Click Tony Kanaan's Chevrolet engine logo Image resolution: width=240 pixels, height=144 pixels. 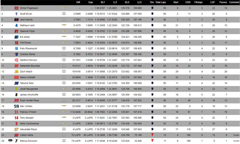click(64, 117)
